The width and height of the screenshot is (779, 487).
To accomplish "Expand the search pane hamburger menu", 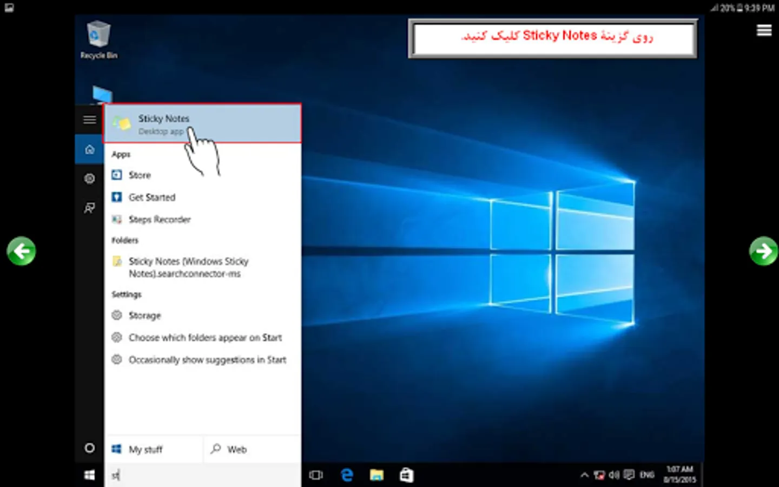I will tap(90, 120).
